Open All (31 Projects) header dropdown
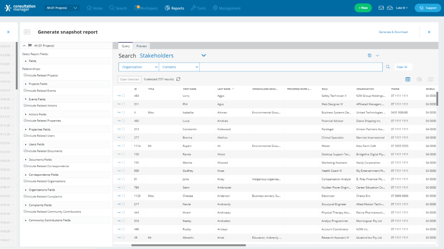 pos(62,8)
